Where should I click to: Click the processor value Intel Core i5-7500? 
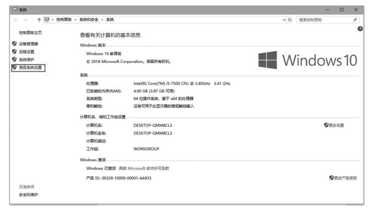click(x=182, y=83)
